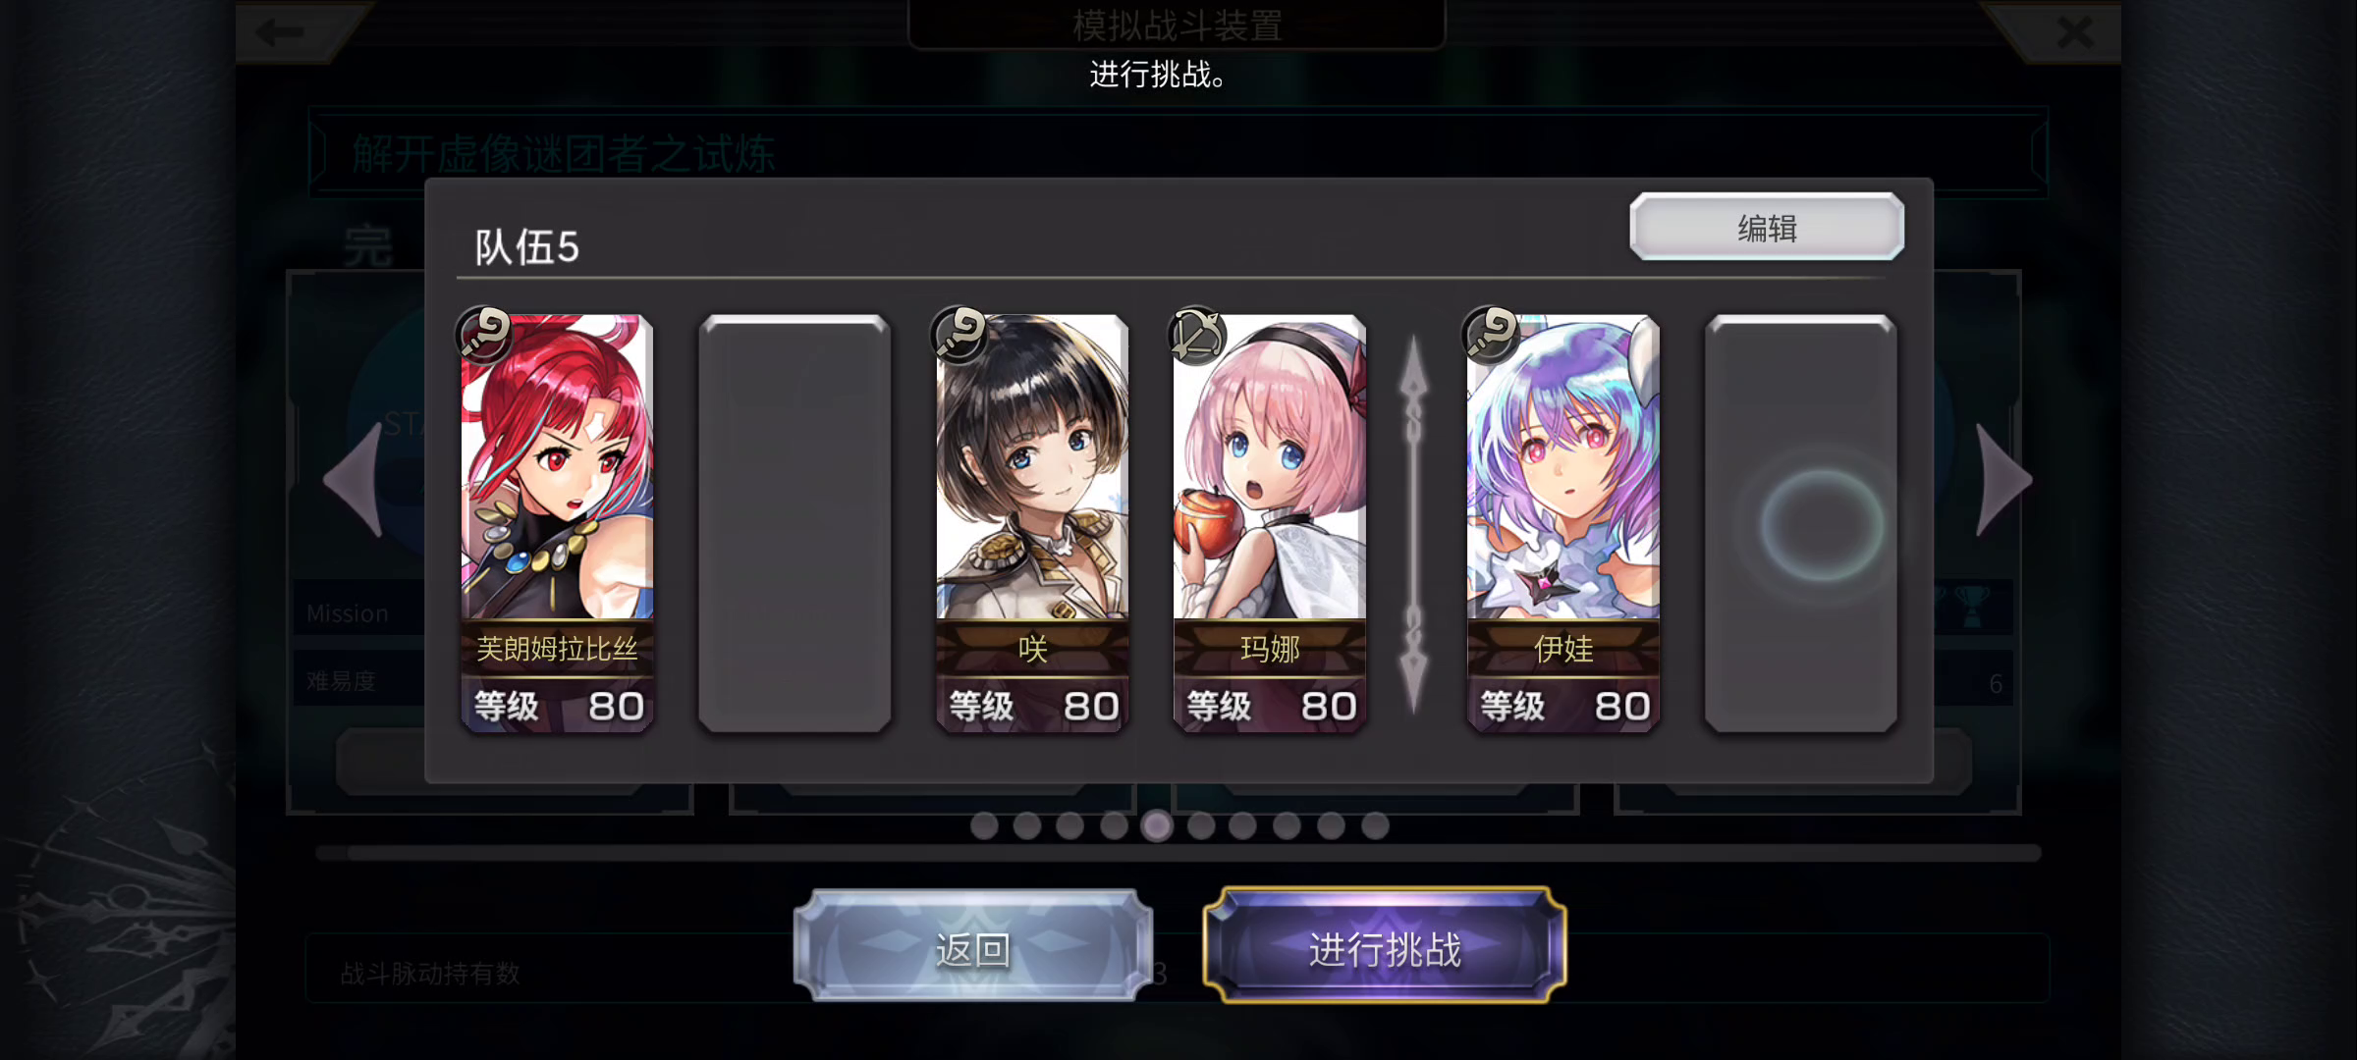Click the staff class icon on 伊娃's card
Screen dimensions: 2357x1060
click(1490, 334)
